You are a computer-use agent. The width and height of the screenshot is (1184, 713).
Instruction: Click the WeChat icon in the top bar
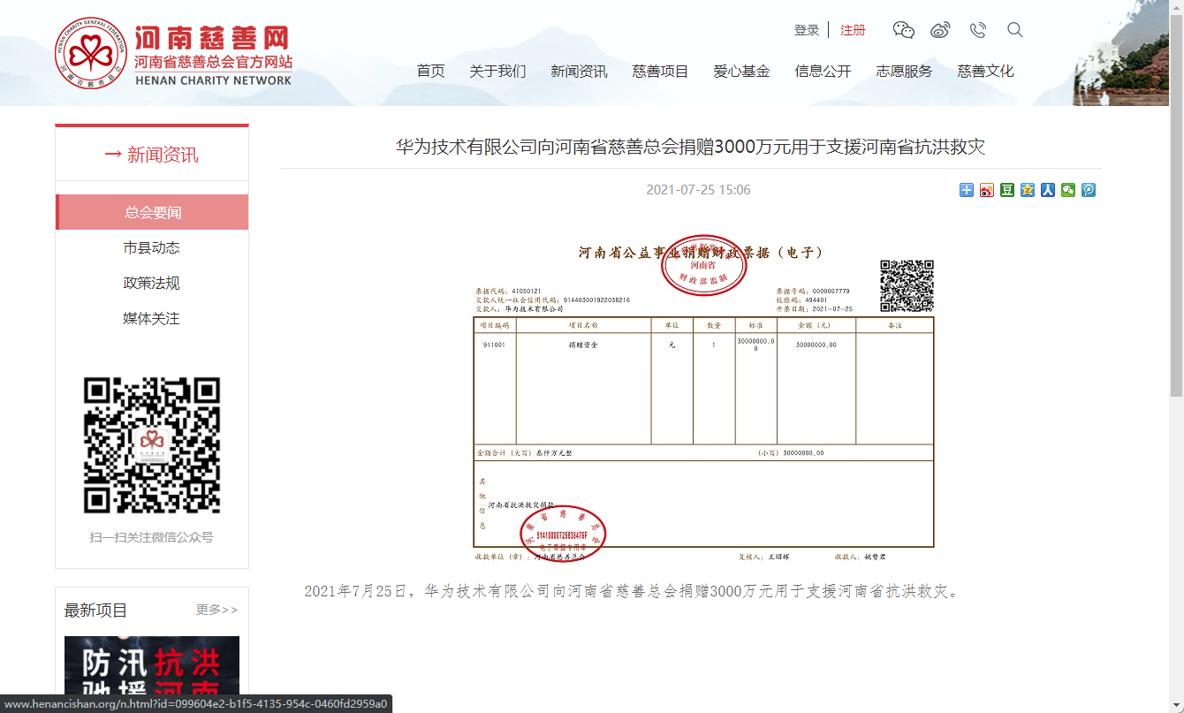[903, 29]
